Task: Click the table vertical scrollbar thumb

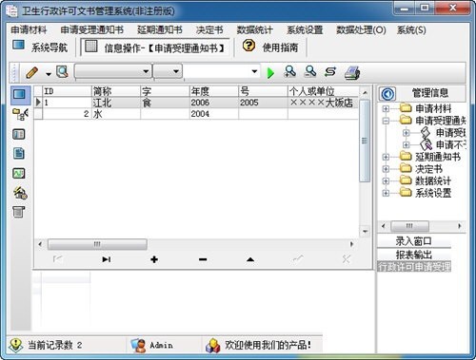Action: 365,141
